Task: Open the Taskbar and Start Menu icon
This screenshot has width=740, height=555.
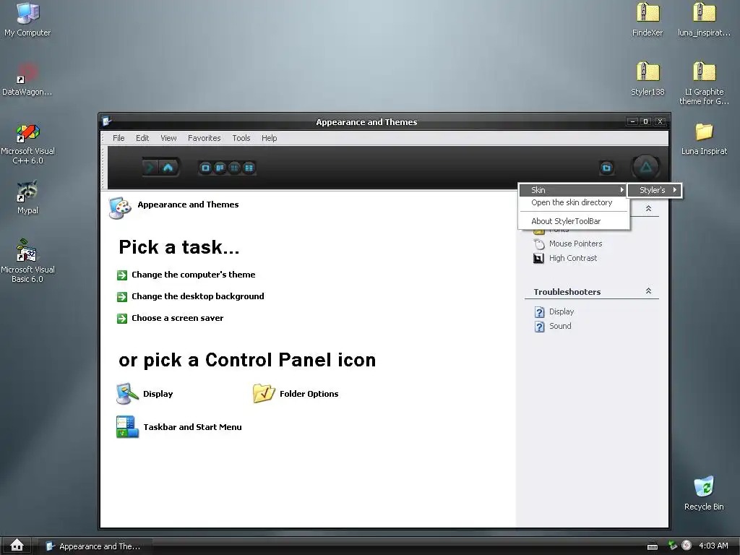Action: coord(127,427)
